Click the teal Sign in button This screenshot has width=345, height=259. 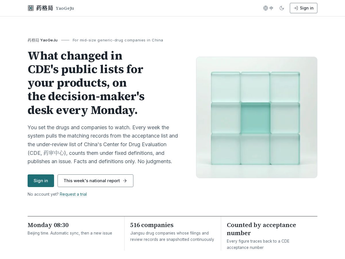coord(41,181)
